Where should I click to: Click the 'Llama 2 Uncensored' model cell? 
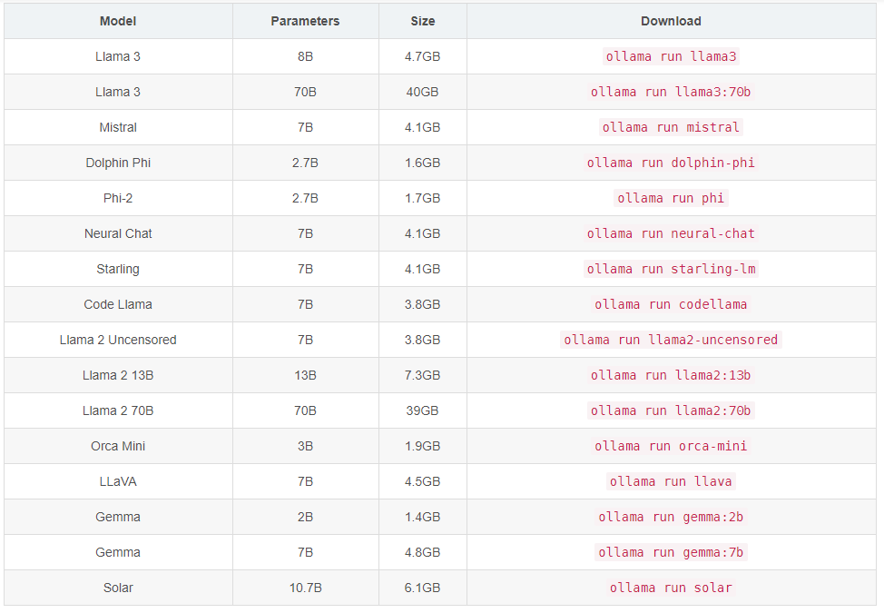[118, 340]
